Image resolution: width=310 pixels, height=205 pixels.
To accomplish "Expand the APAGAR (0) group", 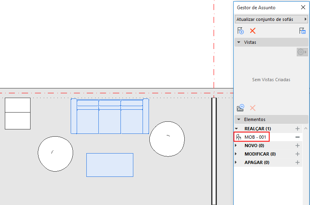I will pyautogui.click(x=236, y=162).
